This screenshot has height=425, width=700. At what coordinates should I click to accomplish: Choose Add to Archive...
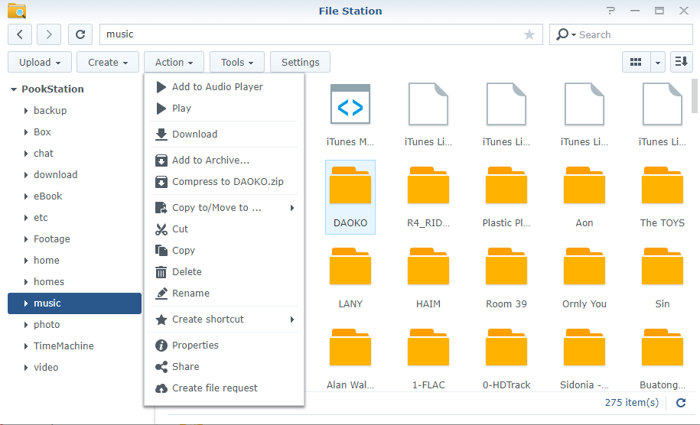[224, 160]
